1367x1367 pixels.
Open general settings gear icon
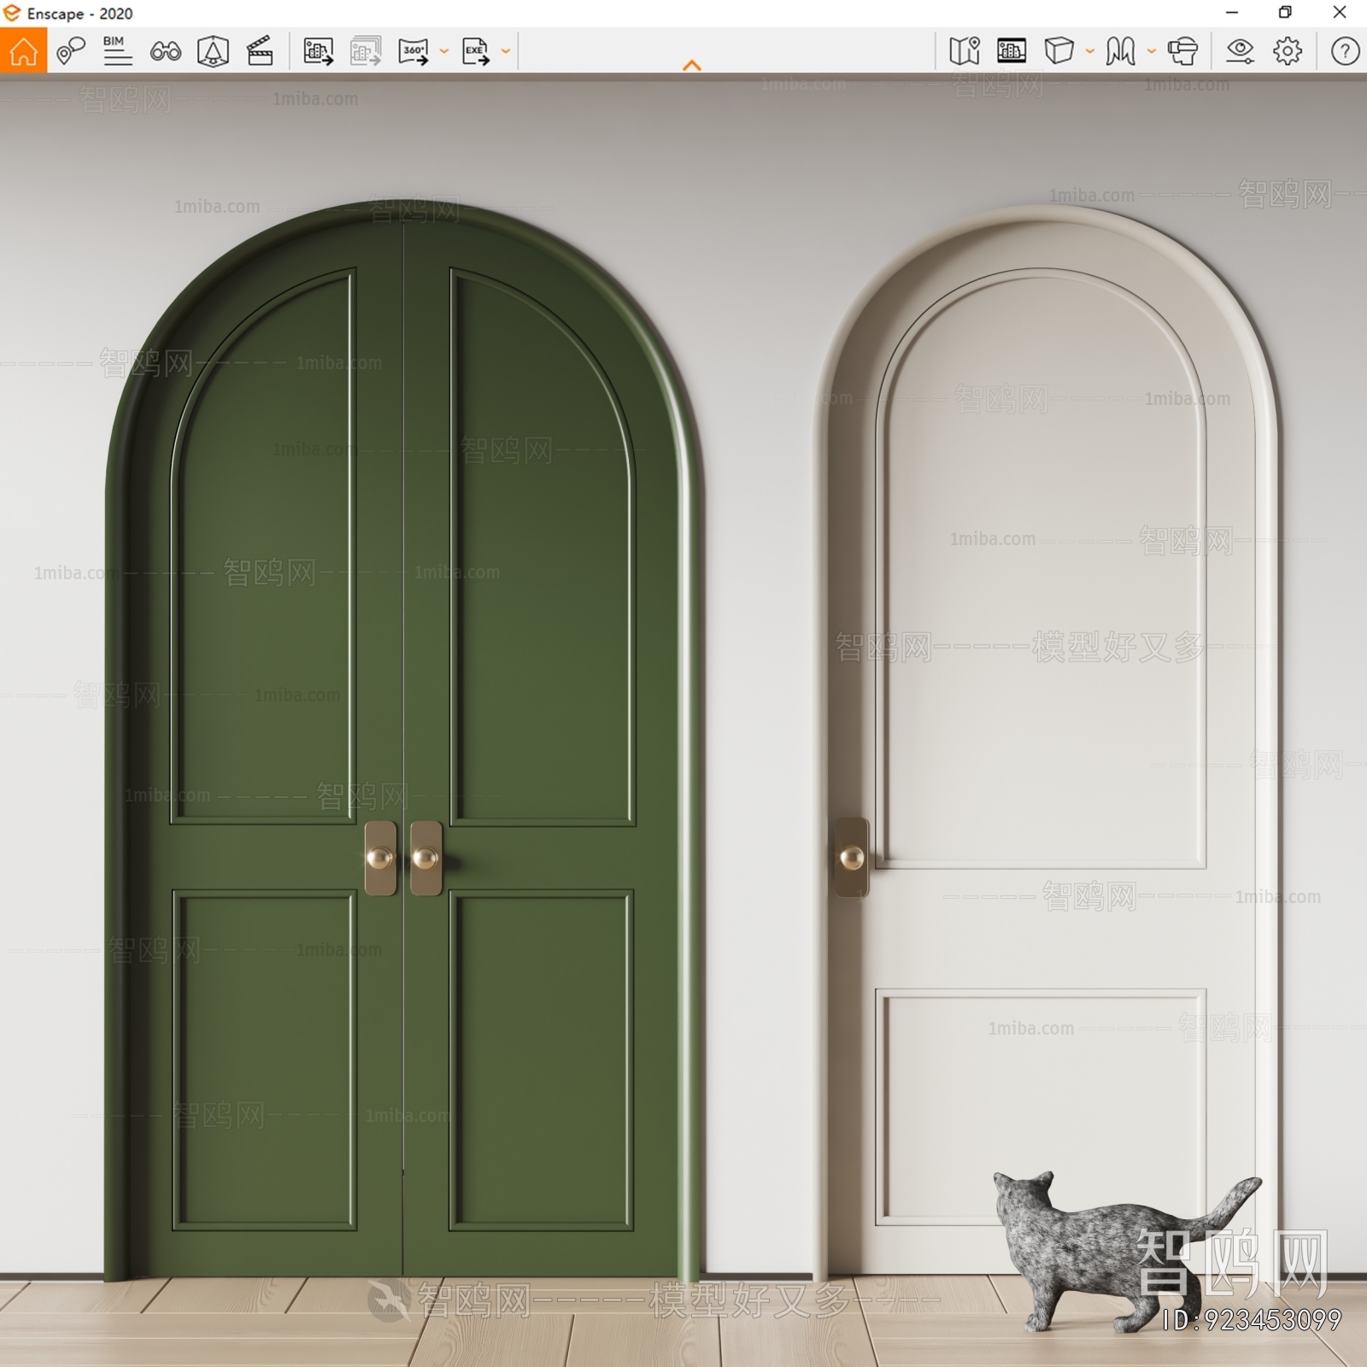pos(1288,51)
